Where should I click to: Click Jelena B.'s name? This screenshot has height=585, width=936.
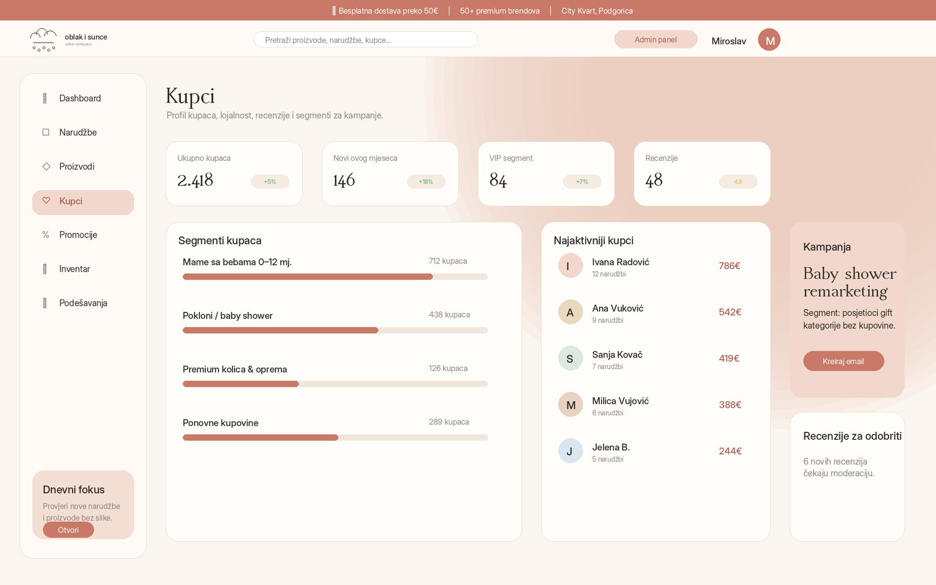pyautogui.click(x=611, y=448)
